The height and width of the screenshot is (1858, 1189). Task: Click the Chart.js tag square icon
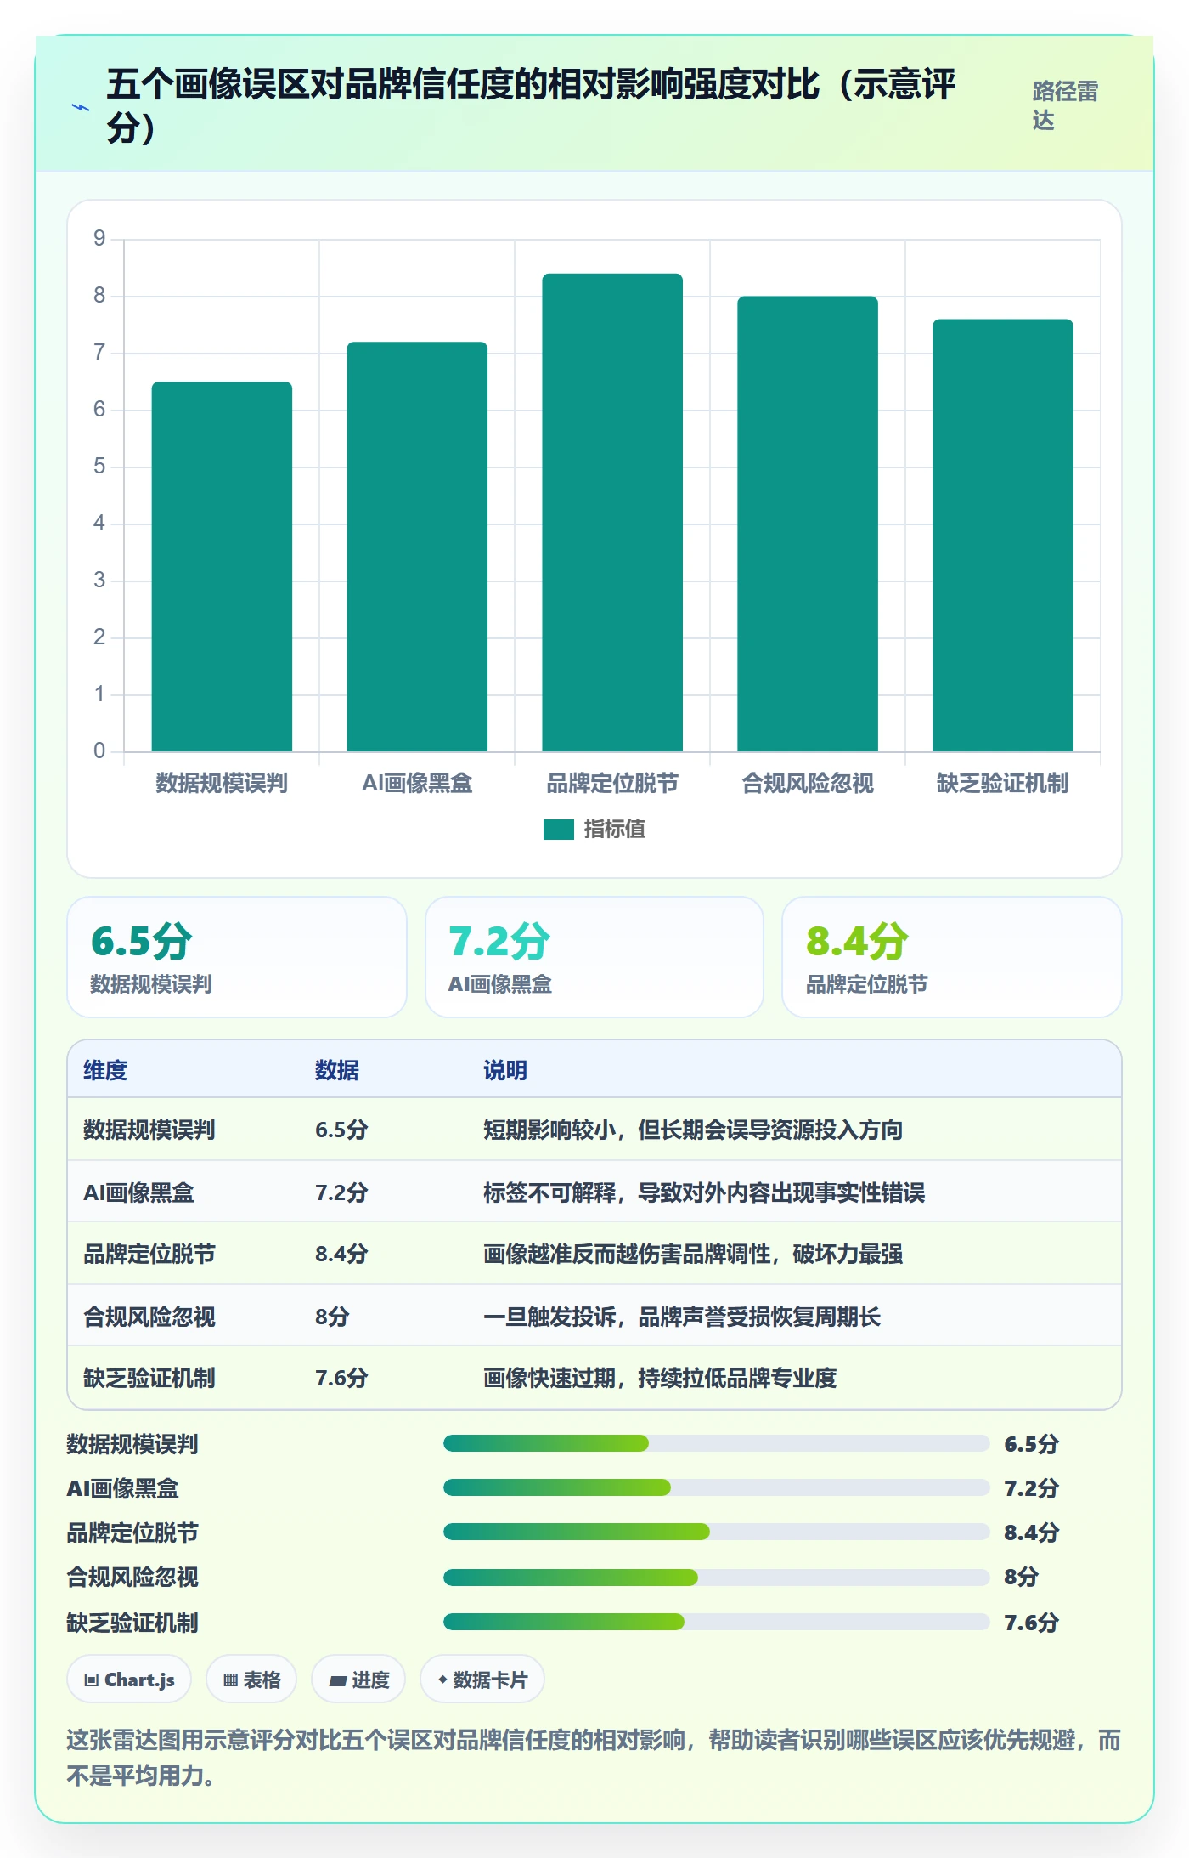92,1680
